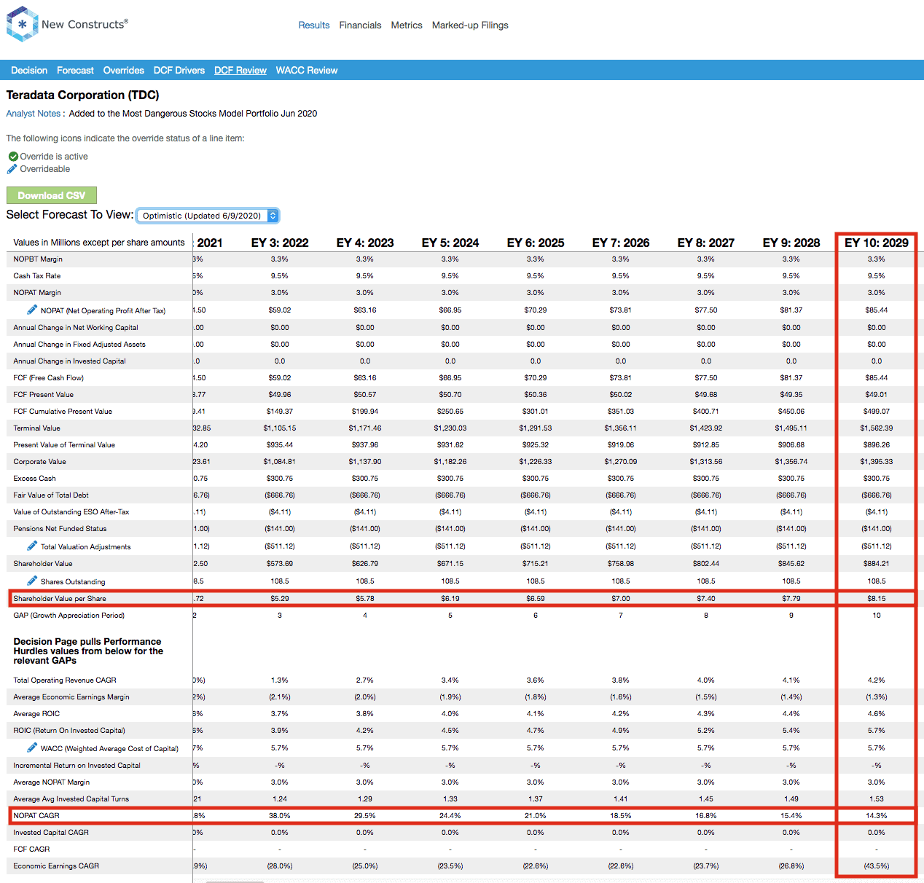Click the EY 7: 2026 column header

pyautogui.click(x=621, y=243)
